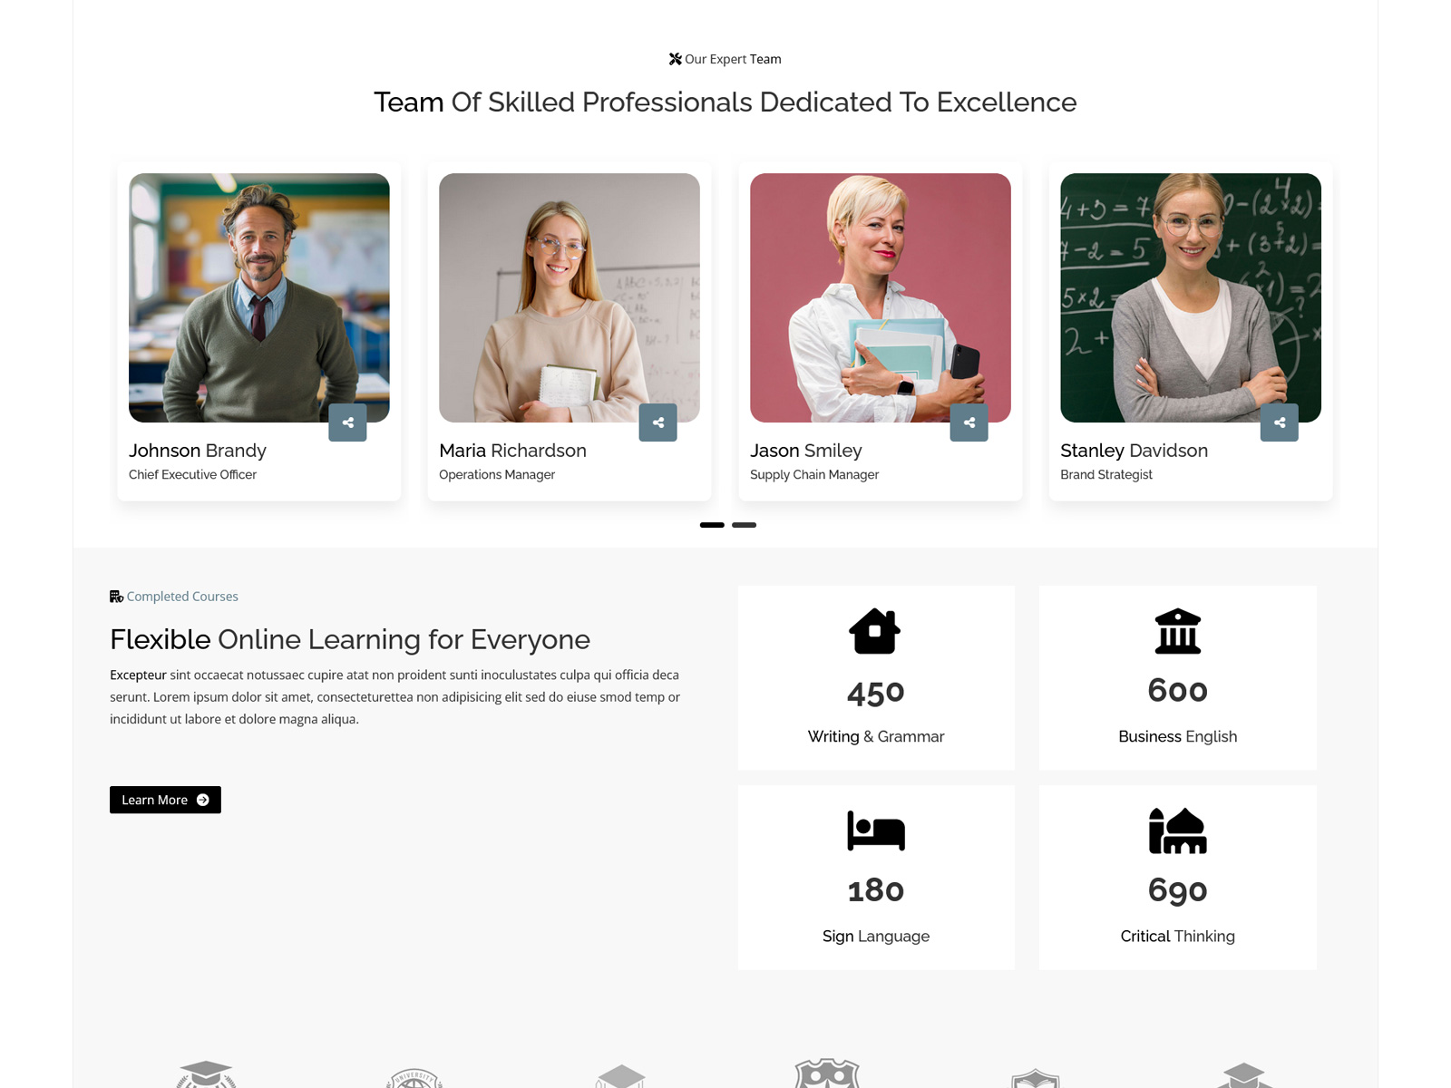Open Maria Richardson's name link
This screenshot has height=1088, width=1451.
512,451
